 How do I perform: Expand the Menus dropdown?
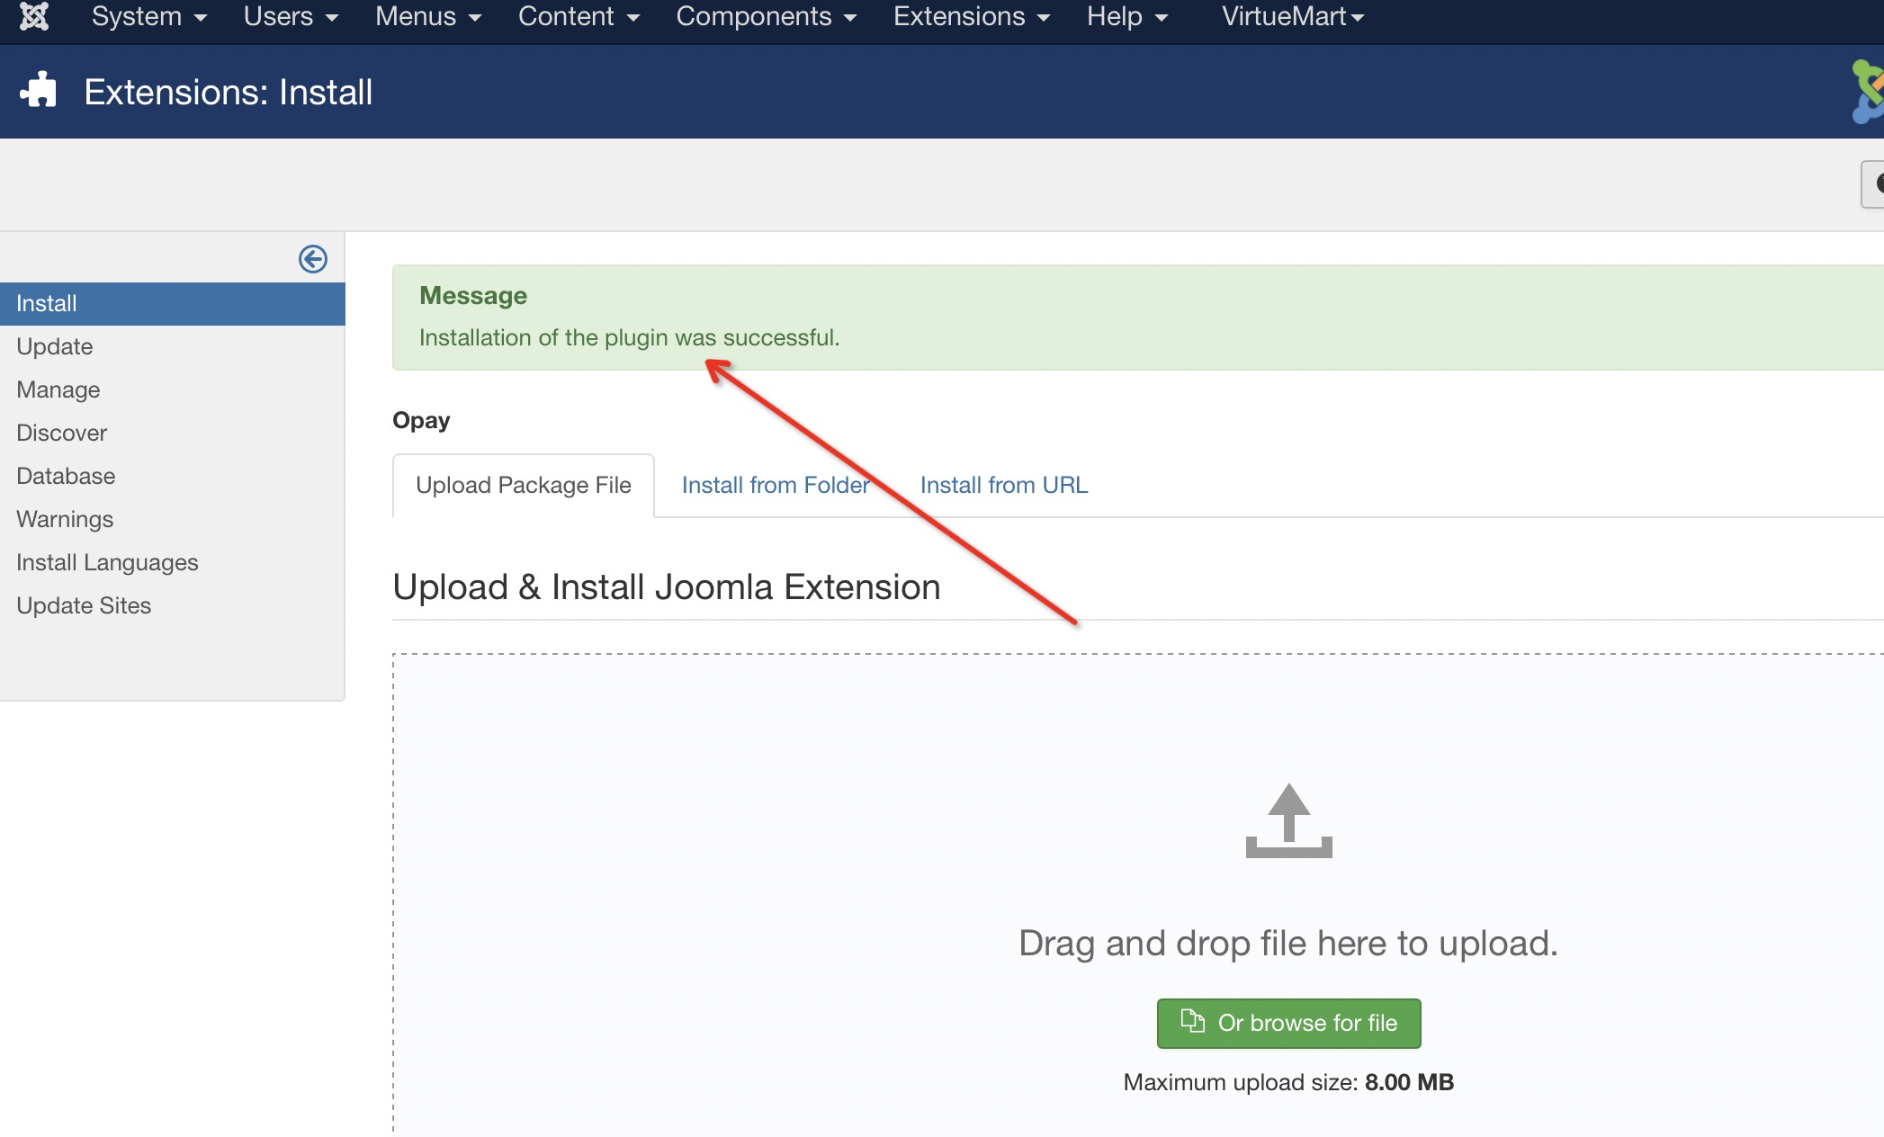[x=428, y=16]
